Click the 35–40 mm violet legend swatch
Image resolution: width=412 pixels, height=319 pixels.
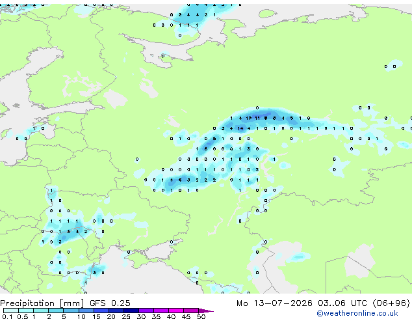coord(161,311)
